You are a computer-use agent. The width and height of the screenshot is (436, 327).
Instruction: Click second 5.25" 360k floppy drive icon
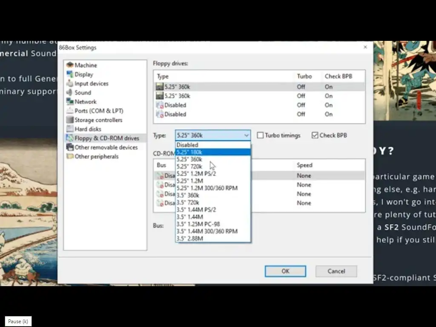(x=160, y=96)
